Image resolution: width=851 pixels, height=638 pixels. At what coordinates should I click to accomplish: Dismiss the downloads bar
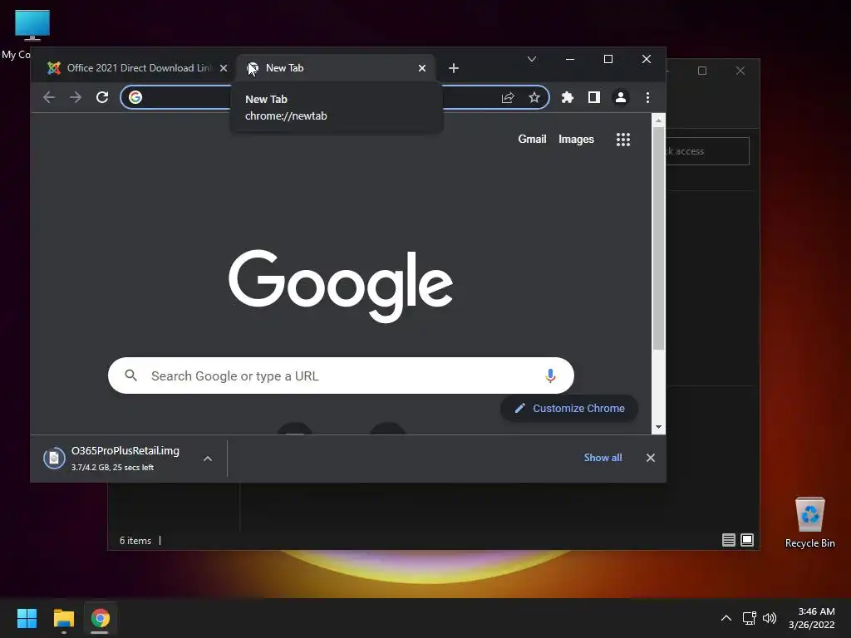pos(650,458)
